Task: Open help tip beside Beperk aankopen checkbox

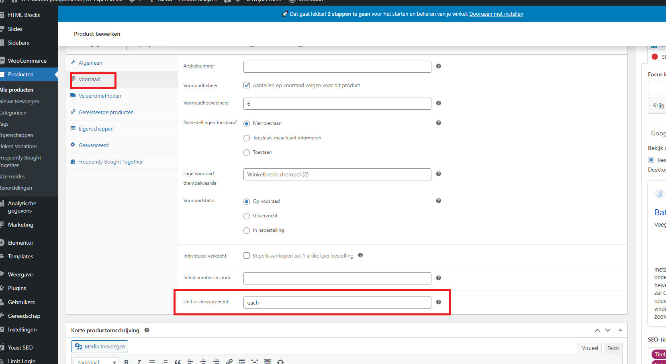Action: (361, 255)
